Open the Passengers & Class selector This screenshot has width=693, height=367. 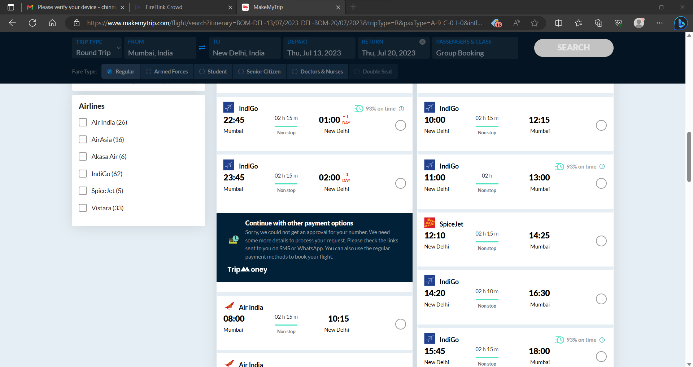[x=475, y=48]
